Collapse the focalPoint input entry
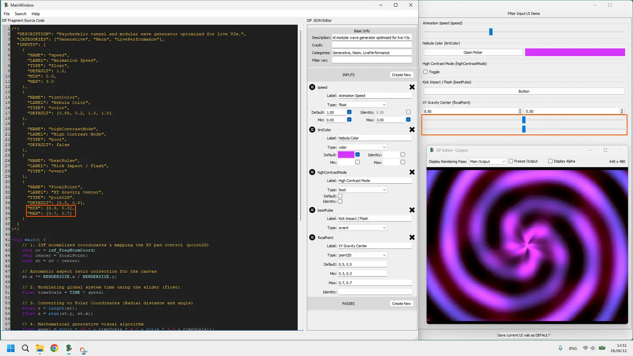The height and width of the screenshot is (356, 633). point(312,237)
